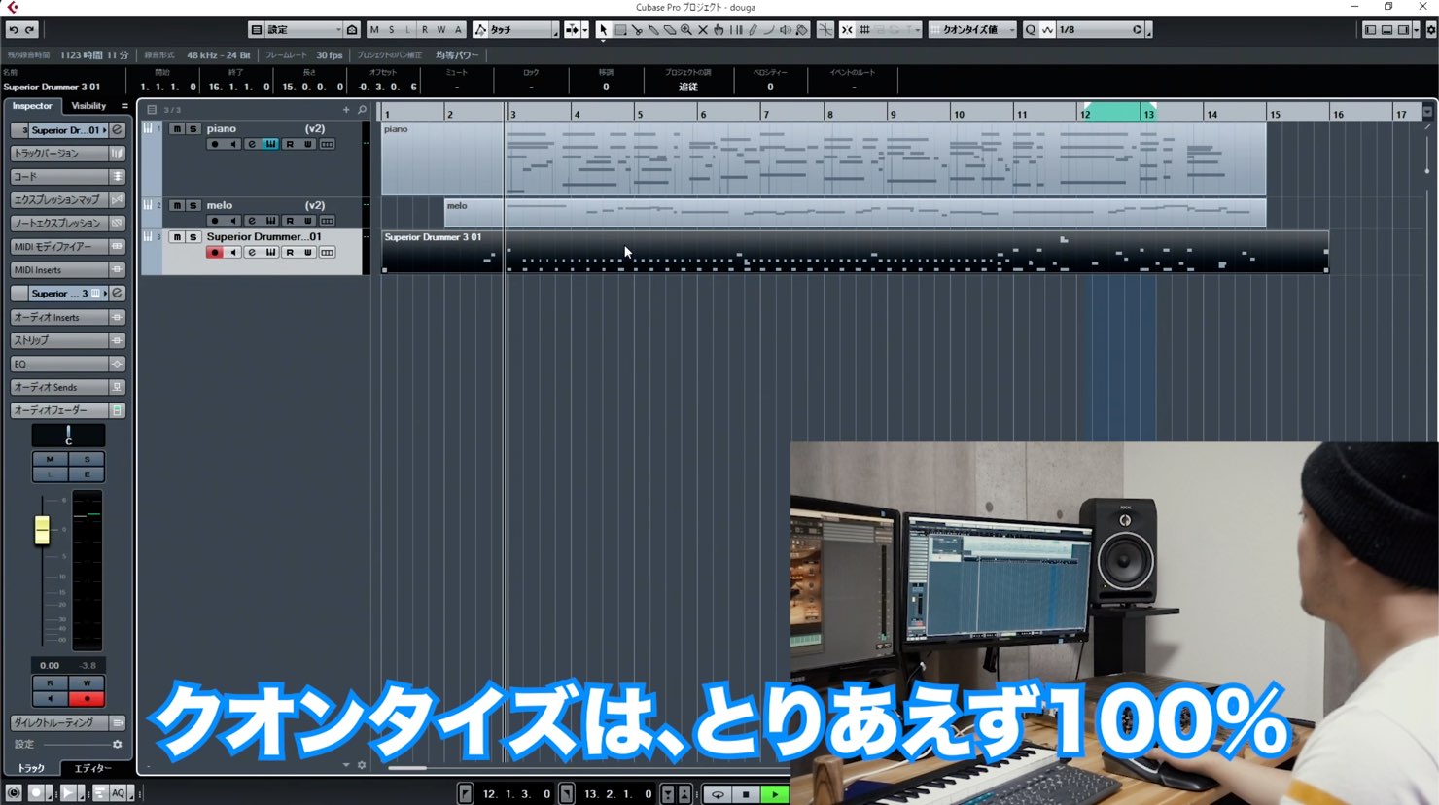Click the transport Stop button
The image size is (1439, 805).
tap(746, 794)
